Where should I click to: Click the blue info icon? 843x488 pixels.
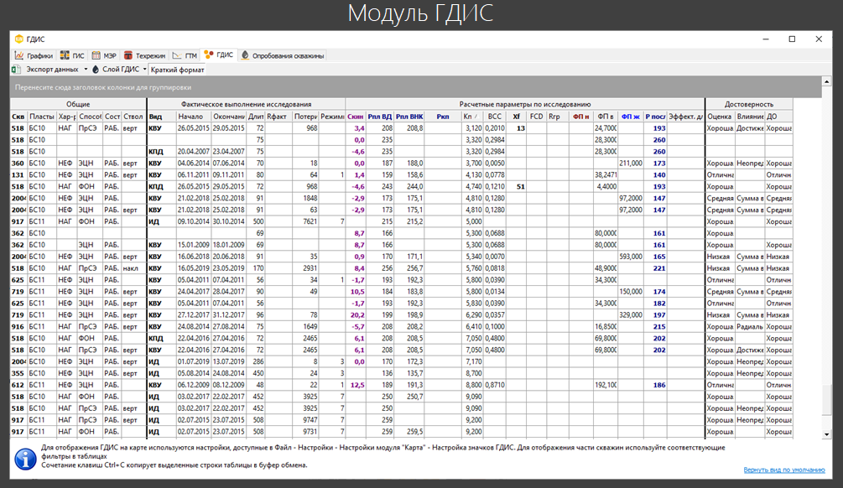coord(25,459)
